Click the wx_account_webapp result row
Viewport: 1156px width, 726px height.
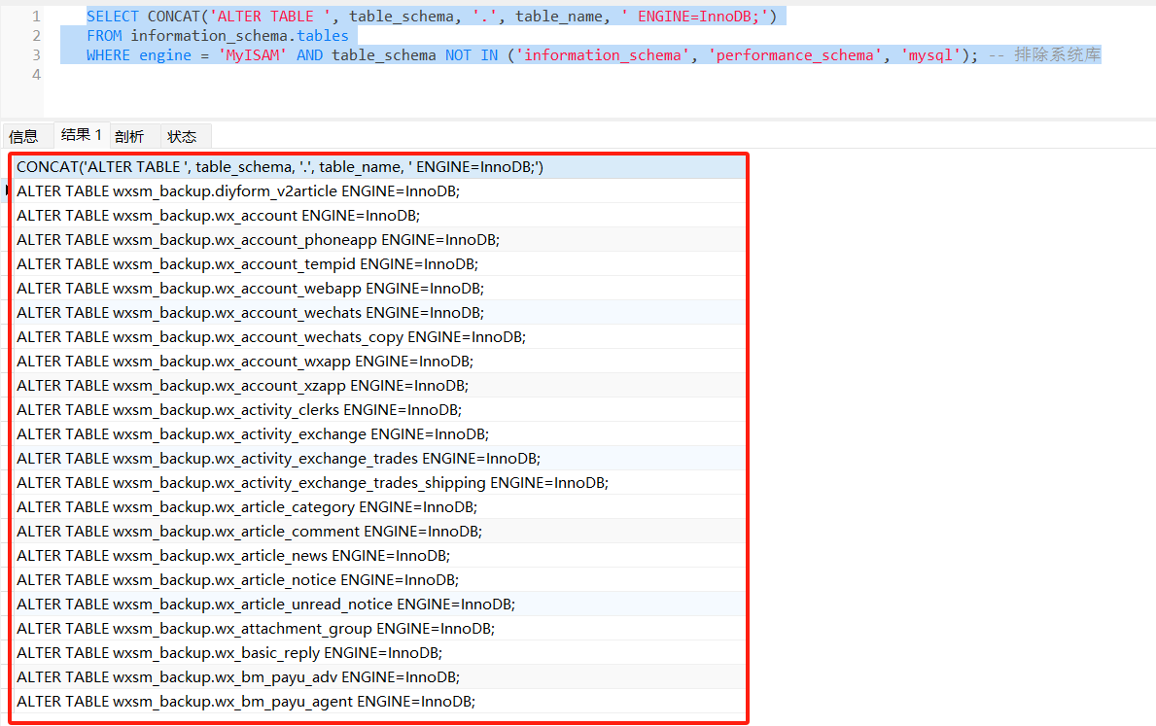click(380, 289)
